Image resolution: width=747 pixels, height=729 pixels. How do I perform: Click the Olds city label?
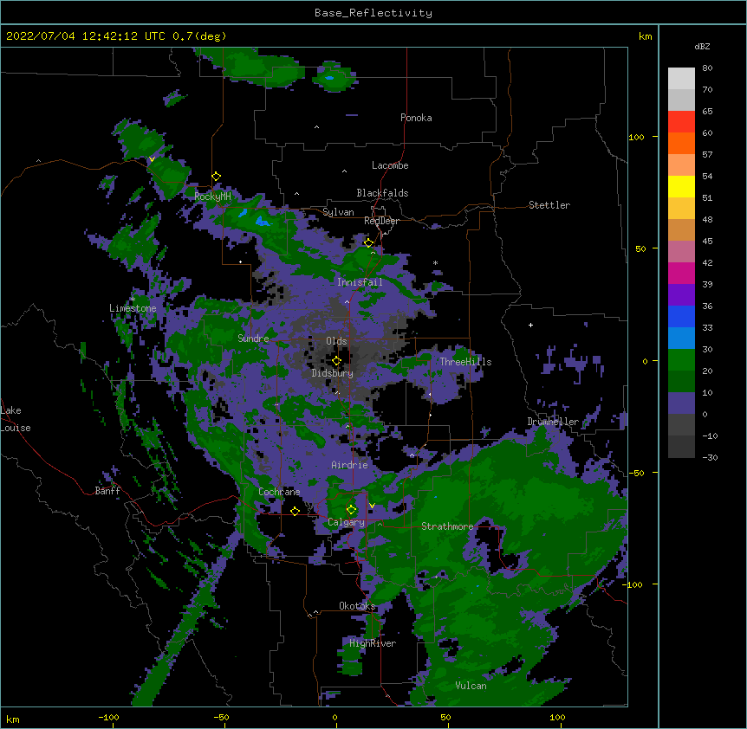336,341
